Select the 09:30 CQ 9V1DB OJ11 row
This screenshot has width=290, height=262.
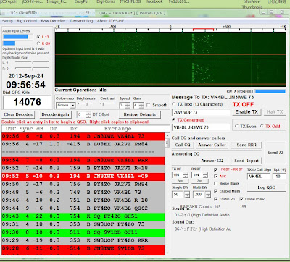tap(83, 232)
